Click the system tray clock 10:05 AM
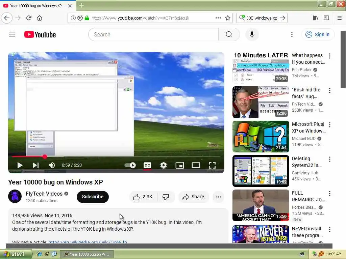This screenshot has width=346, height=259. 333,254
